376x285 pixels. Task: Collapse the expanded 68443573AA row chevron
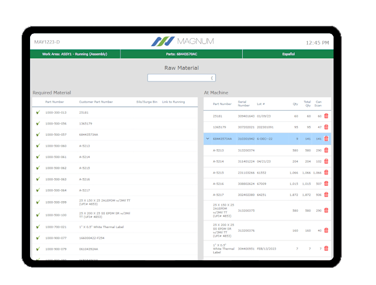pos(208,138)
